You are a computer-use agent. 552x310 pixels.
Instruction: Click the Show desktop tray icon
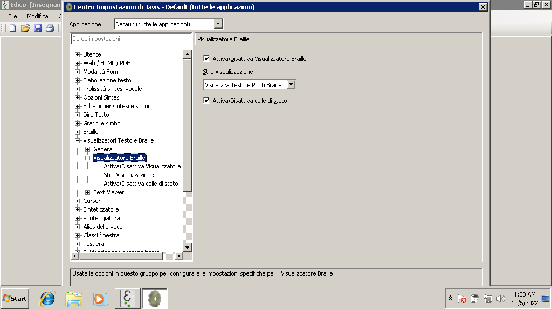point(546,299)
